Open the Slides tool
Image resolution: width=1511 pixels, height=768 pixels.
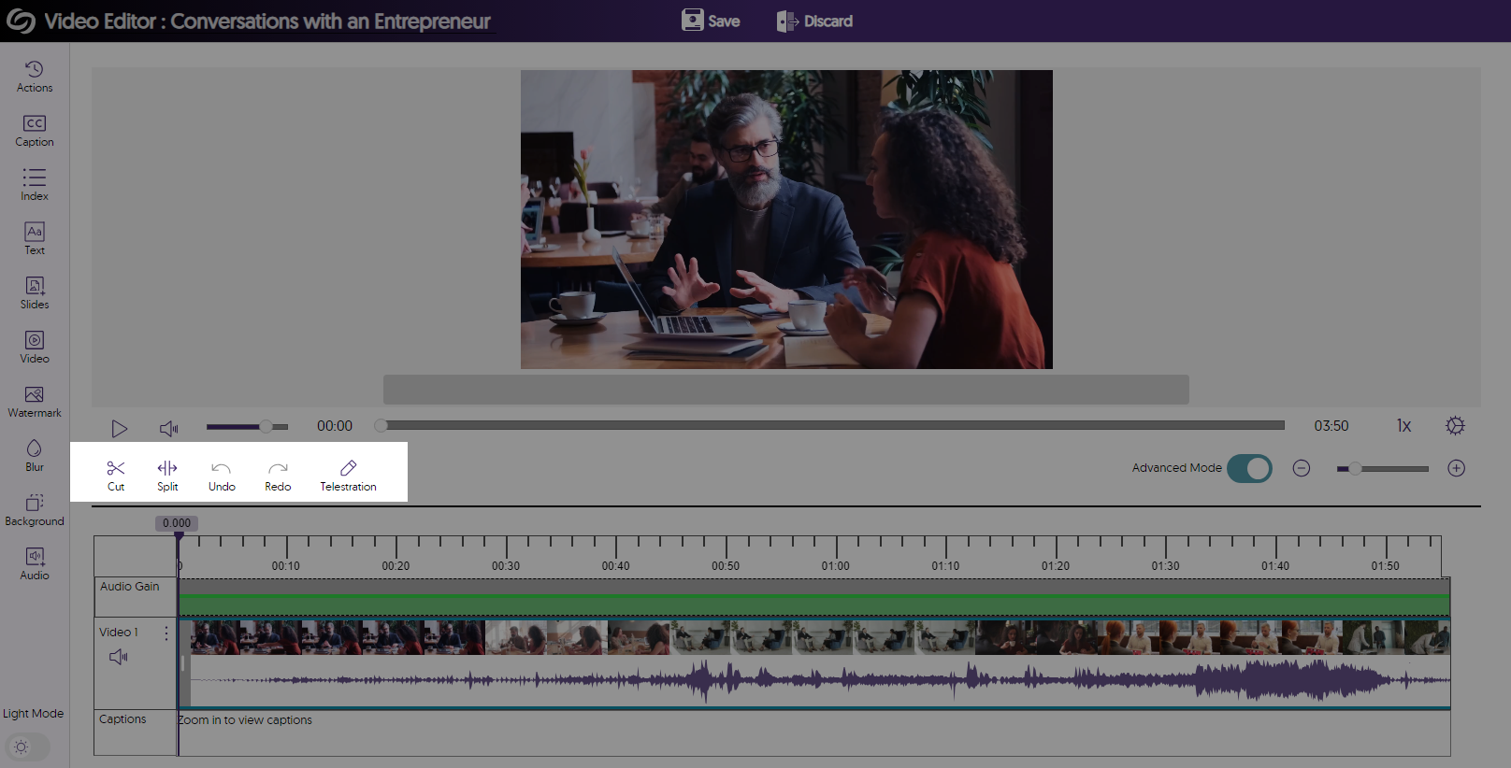coord(35,293)
